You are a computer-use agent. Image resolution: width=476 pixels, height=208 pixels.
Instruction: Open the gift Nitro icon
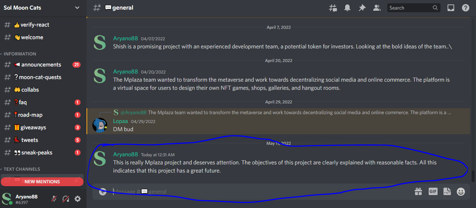[x=418, y=191]
